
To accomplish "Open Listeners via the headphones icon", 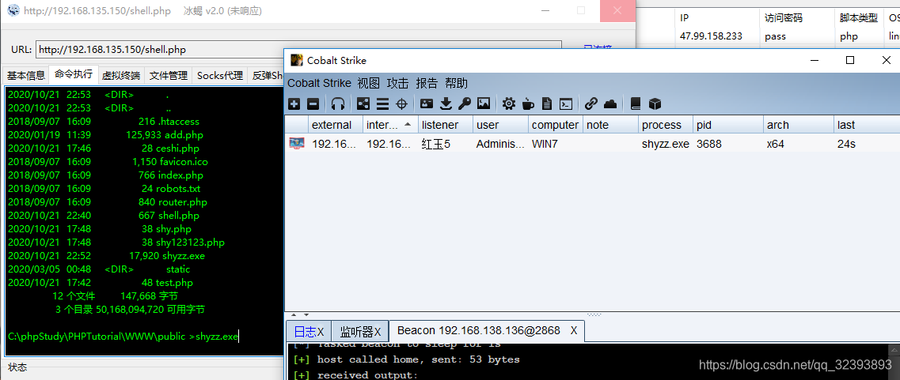I will [338, 103].
